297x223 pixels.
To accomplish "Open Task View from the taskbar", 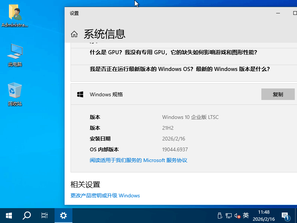I will click(x=45, y=215).
